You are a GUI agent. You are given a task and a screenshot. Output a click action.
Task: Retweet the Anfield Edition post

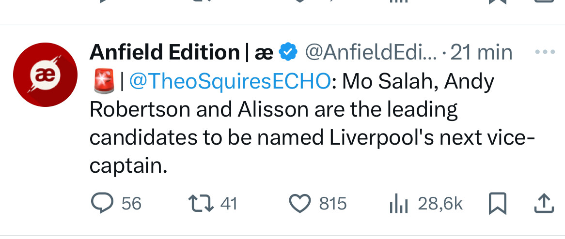coord(201,203)
